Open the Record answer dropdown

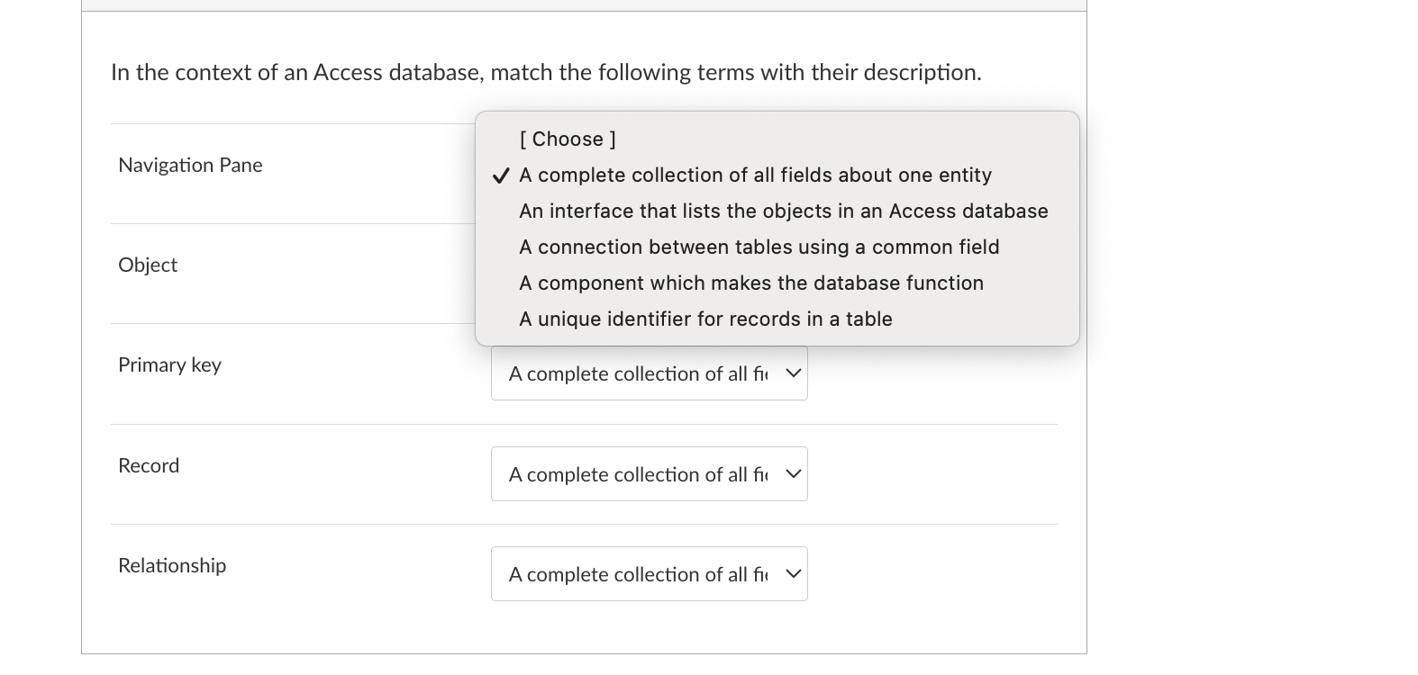[x=649, y=473]
